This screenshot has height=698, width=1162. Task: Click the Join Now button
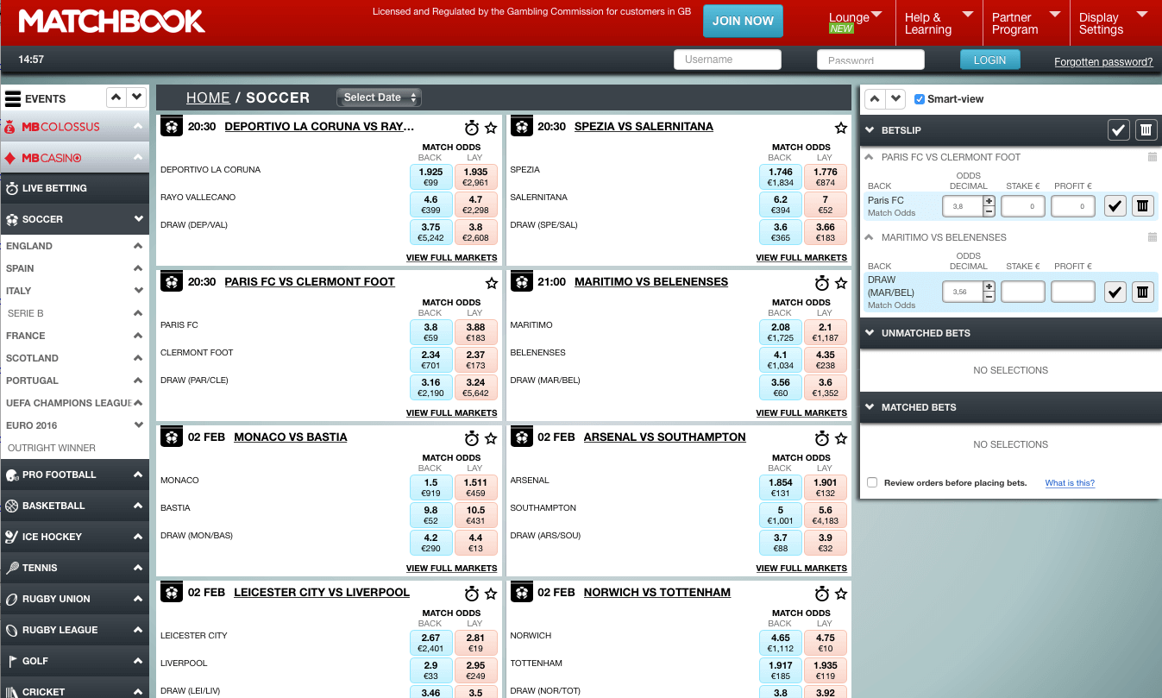(743, 21)
